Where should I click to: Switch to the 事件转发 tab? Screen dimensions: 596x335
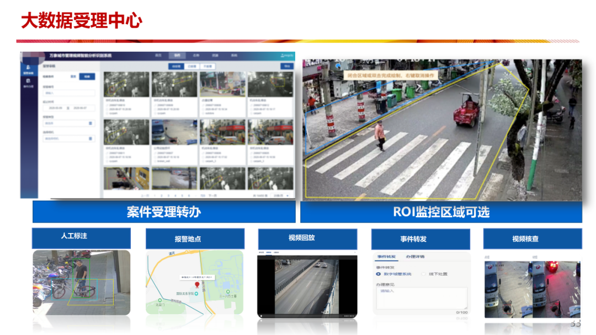pos(386,257)
